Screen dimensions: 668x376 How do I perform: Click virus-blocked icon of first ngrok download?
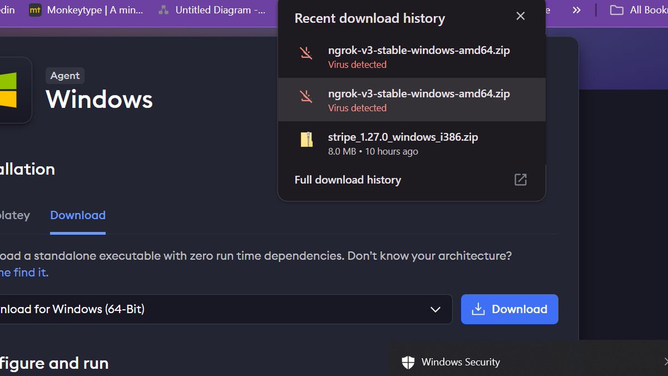point(306,53)
